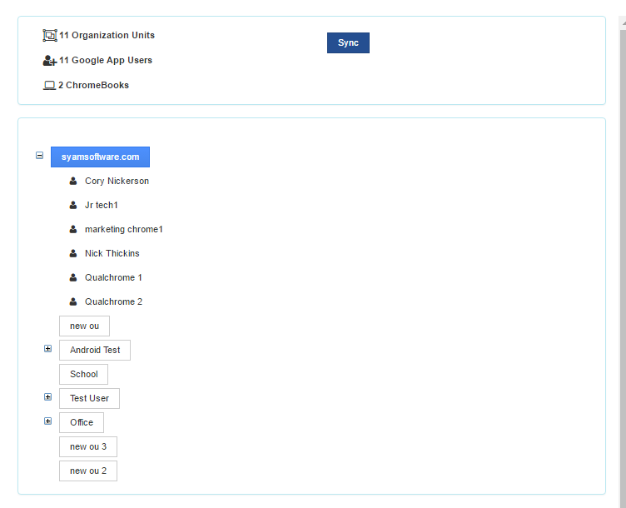Click user icon beside Cory Nickerson
The image size is (626, 508).
(x=73, y=181)
